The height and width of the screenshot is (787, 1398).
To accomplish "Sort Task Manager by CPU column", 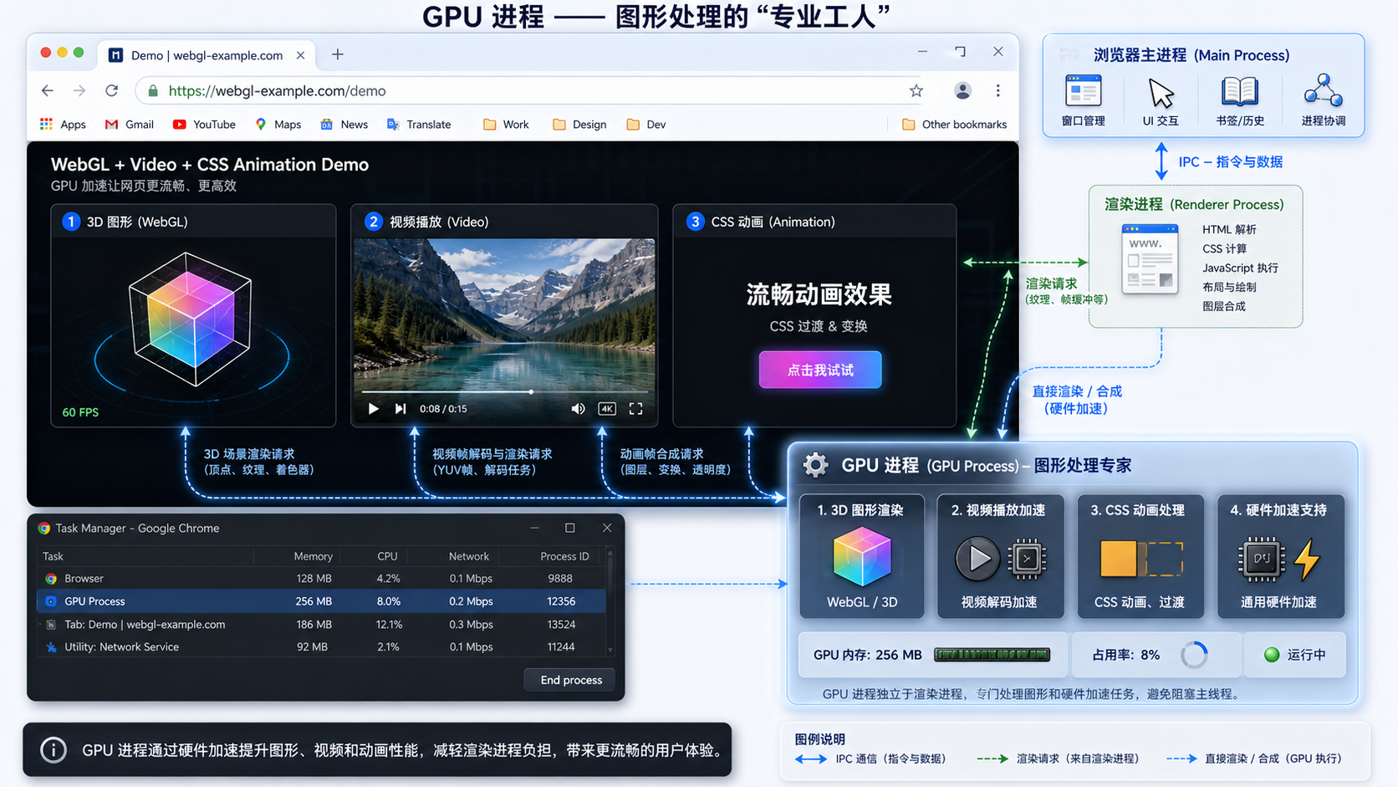I will (387, 556).
